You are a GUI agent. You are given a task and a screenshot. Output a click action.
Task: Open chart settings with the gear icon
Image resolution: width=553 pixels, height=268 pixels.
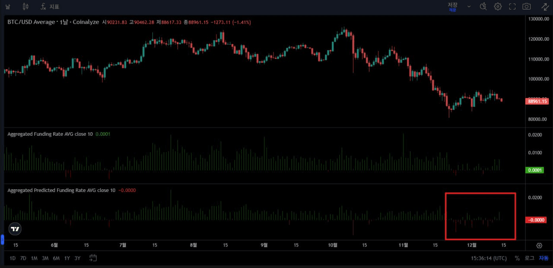pos(498,6)
